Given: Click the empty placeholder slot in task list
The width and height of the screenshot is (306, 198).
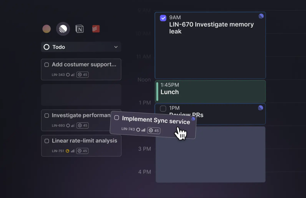Looking at the screenshot, I should [81, 95].
